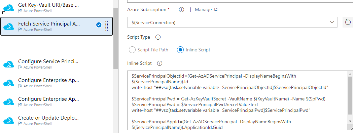Image resolution: width=354 pixels, height=133 pixels.
Task: Select the Inline Script radio button
Action: (x=180, y=50)
